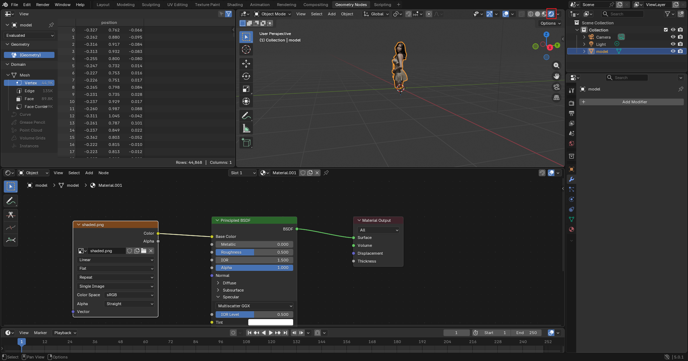Open the Linear interpolation dropdown
688x361 pixels.
tap(116, 260)
